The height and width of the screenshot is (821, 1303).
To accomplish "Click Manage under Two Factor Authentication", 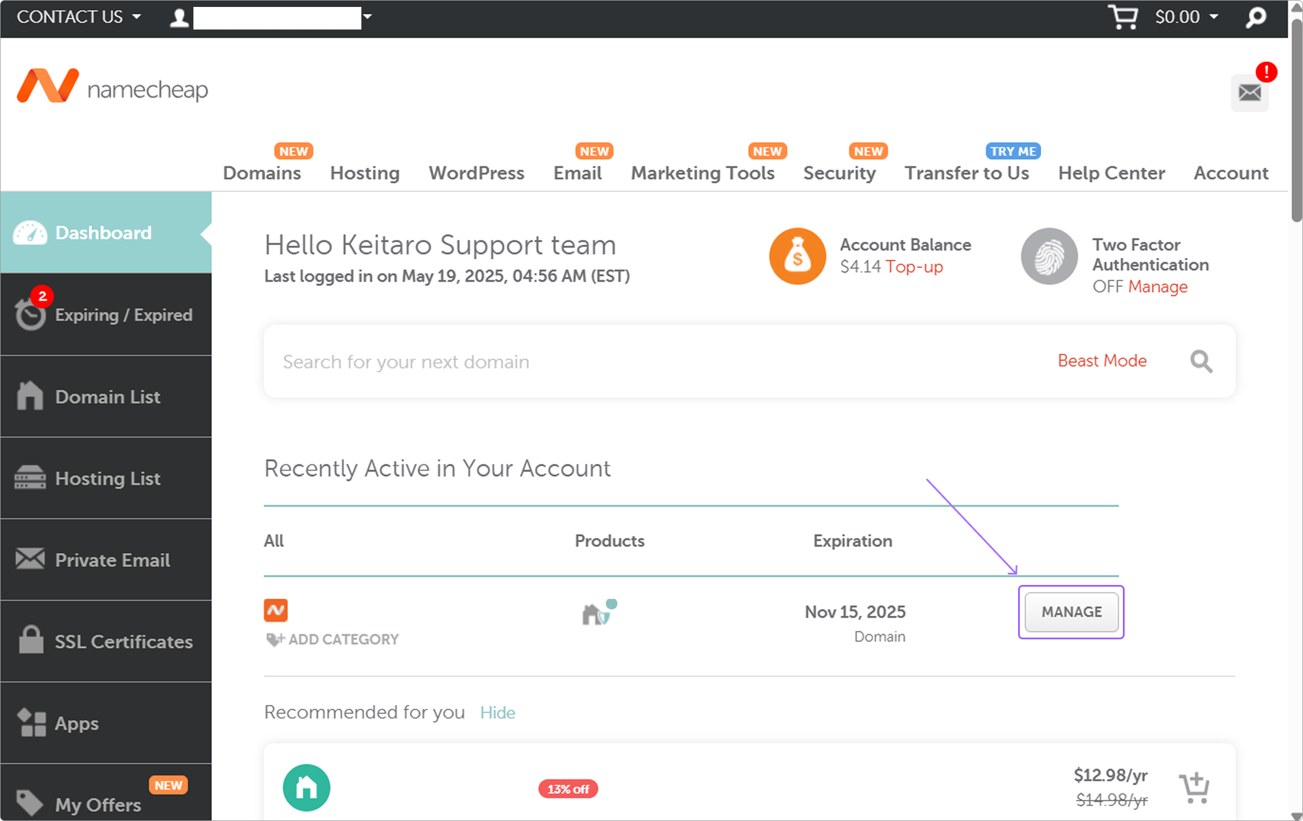I will point(1158,286).
